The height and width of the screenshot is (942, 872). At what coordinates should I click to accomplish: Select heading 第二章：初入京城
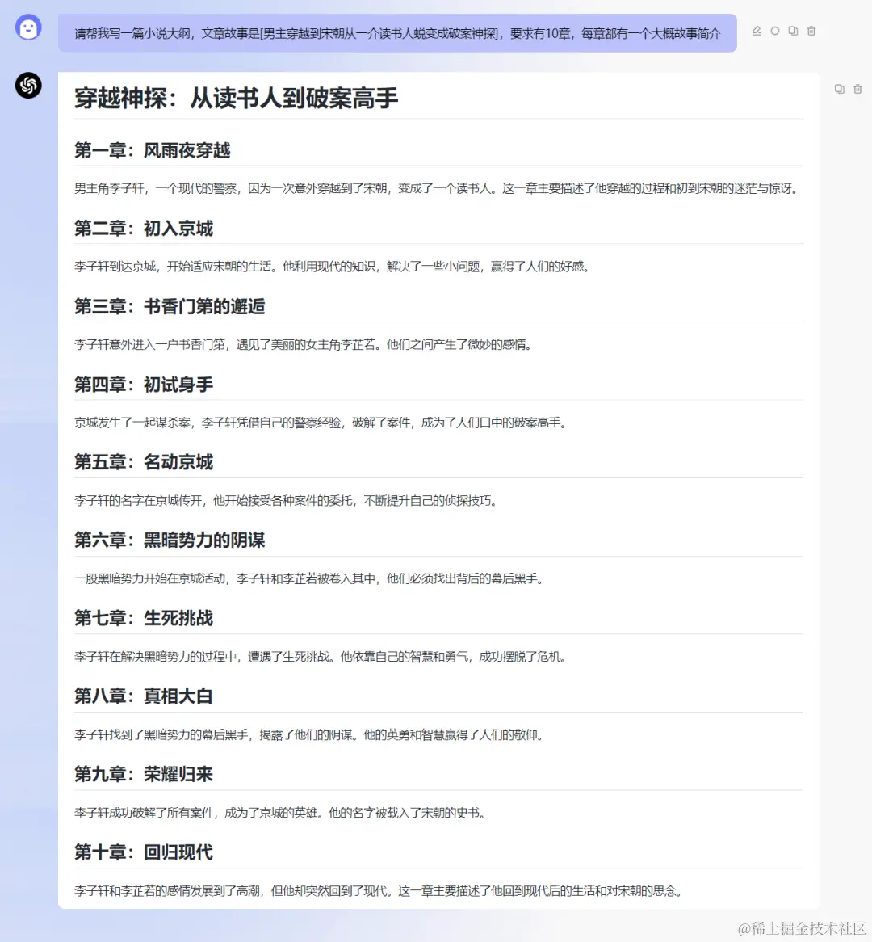point(143,228)
